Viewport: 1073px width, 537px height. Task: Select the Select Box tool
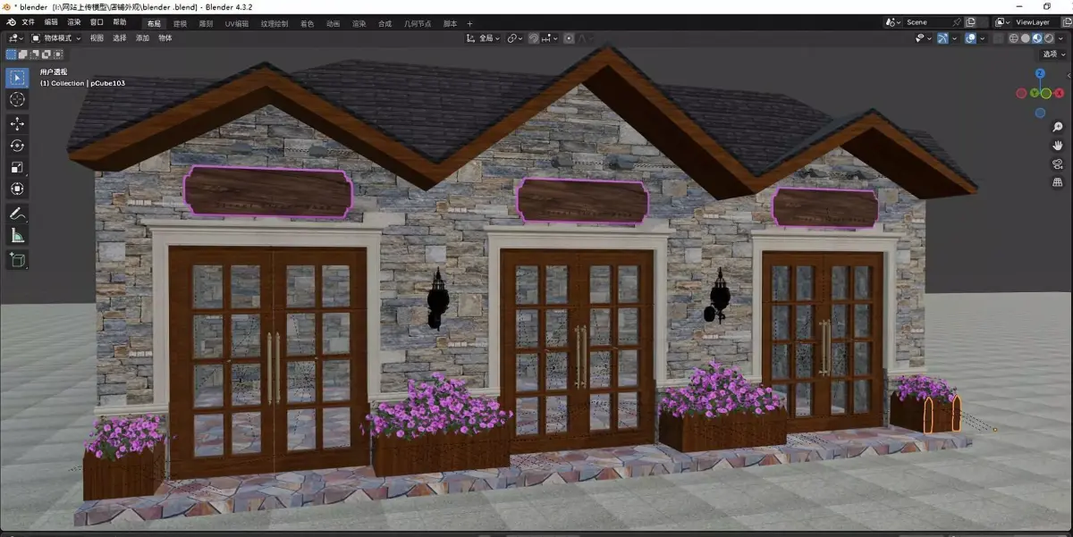18,78
